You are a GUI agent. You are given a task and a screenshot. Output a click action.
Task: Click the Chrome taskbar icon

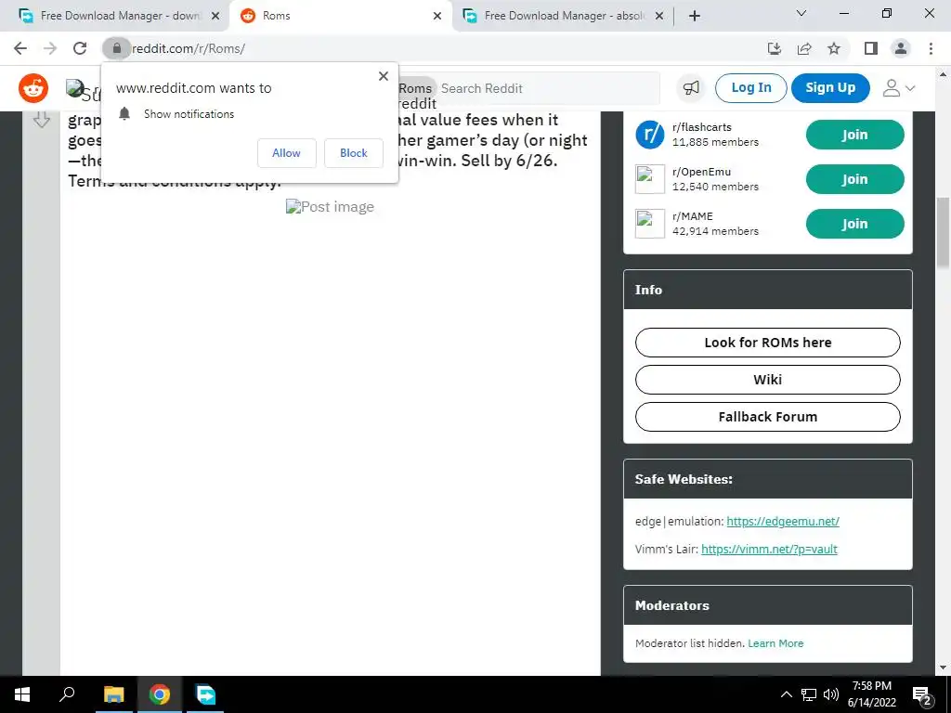160,694
